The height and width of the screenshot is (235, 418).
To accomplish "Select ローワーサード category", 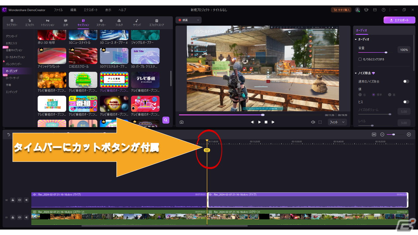I will point(13,78).
